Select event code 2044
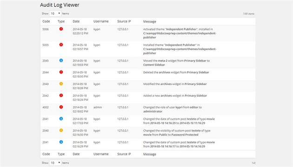Screen dimensions: 293x167 pyautogui.click(x=46, y=72)
